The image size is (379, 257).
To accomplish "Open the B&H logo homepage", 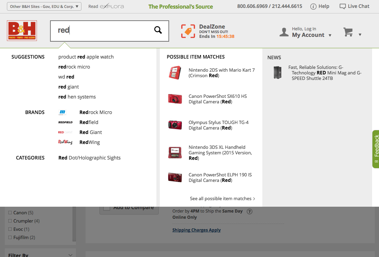I will 22,31.
